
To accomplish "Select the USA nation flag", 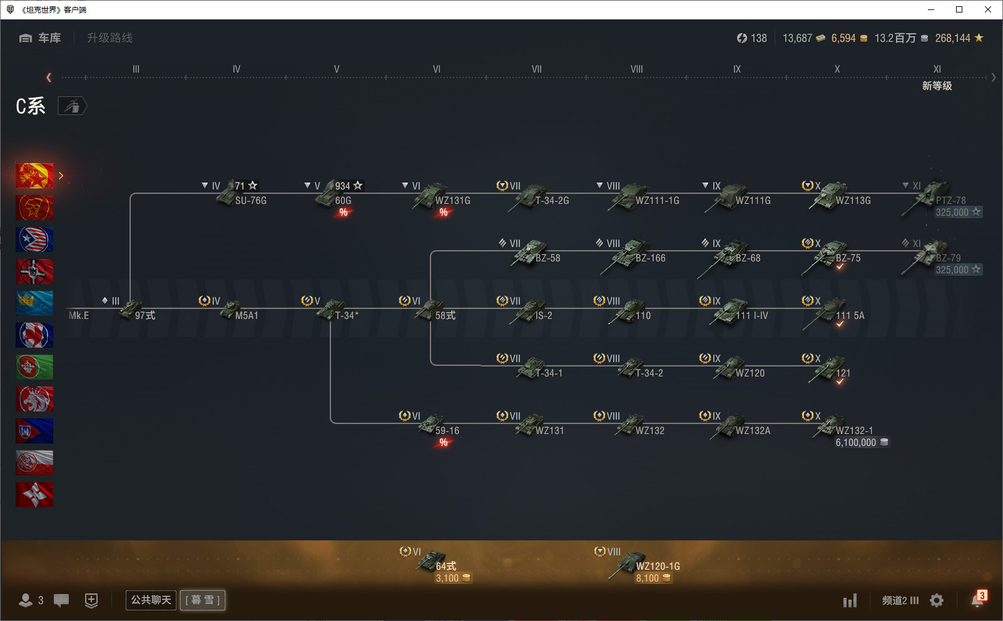I will (34, 240).
